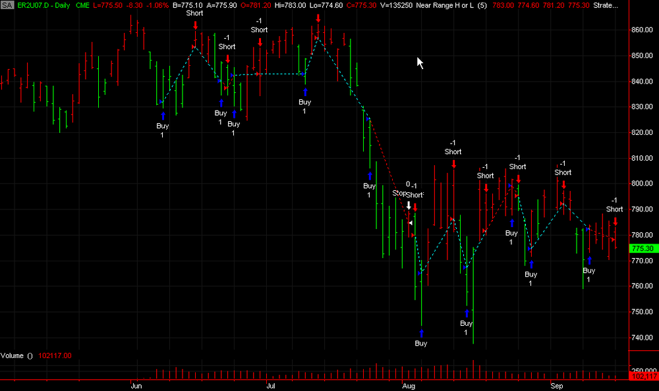Select the A=775.90 ask value
The image size is (659, 391).
[221, 5]
